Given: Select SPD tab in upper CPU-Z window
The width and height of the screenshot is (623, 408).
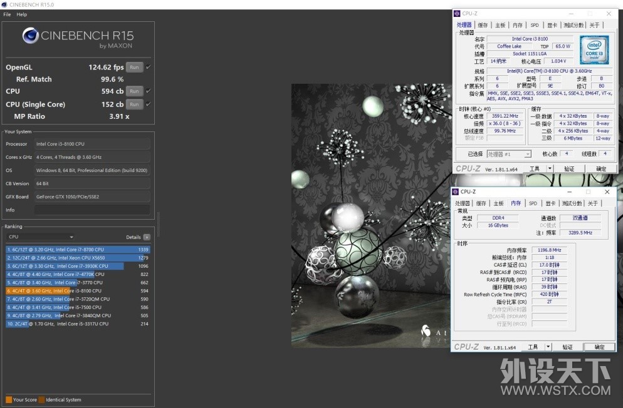Looking at the screenshot, I should [535, 25].
